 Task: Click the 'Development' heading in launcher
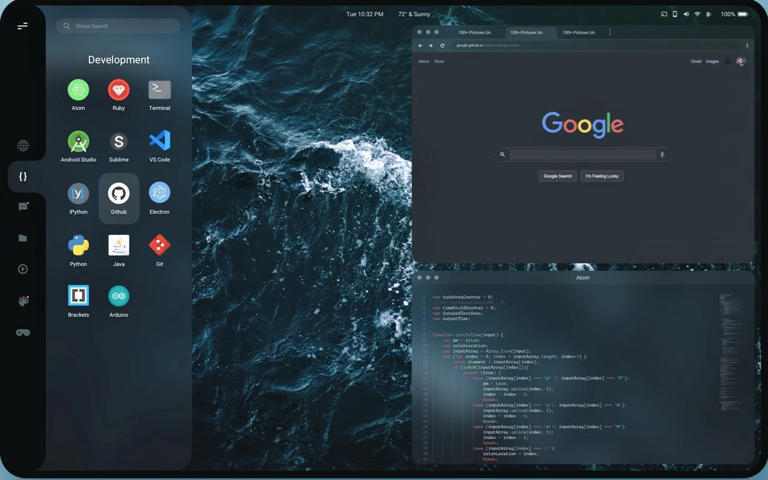118,60
